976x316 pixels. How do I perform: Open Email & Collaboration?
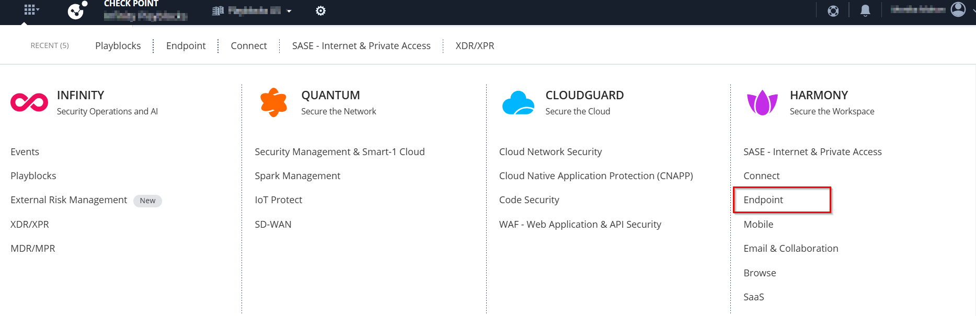pos(791,248)
